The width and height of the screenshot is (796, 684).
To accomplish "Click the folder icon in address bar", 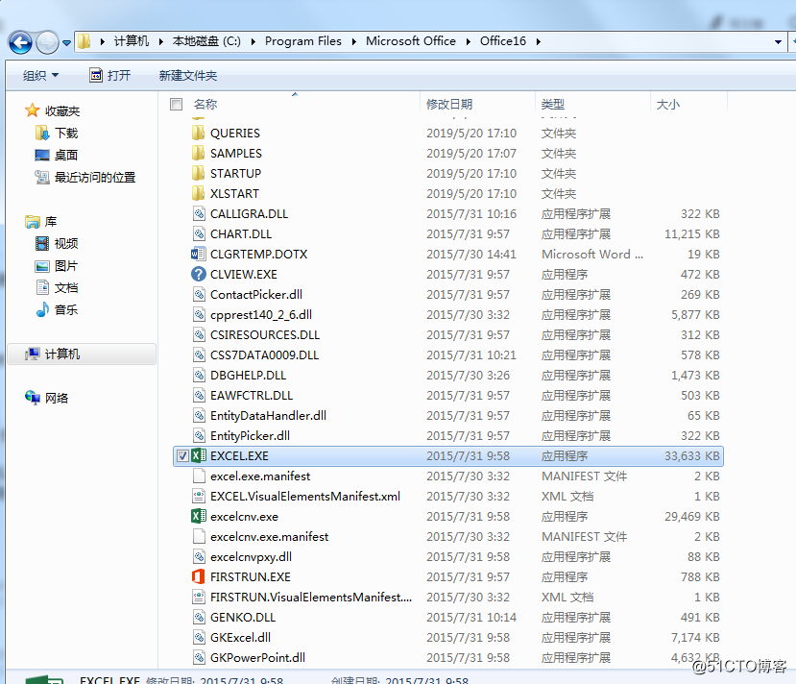I will [84, 41].
